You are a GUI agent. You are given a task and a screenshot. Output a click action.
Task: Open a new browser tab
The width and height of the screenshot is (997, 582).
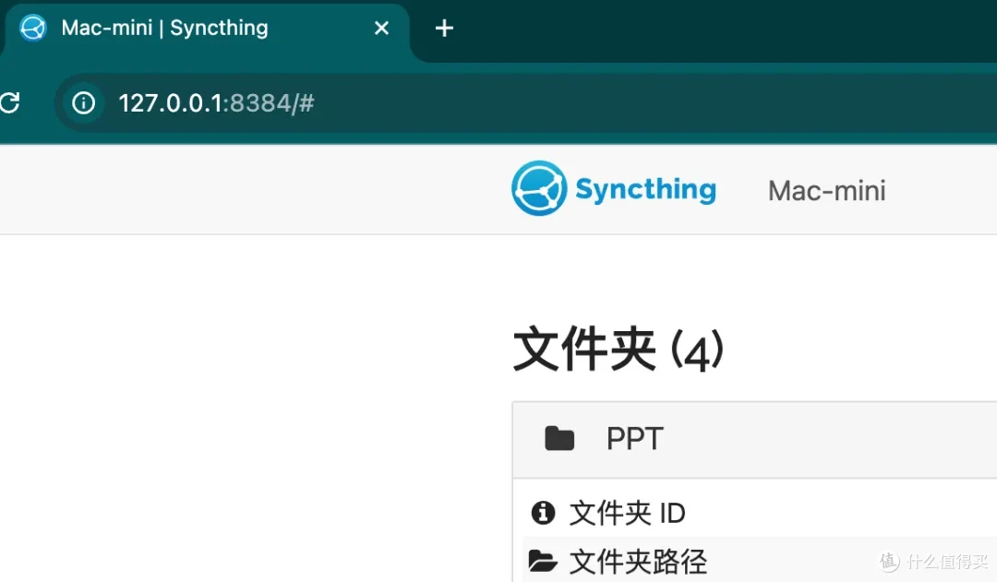(x=444, y=28)
